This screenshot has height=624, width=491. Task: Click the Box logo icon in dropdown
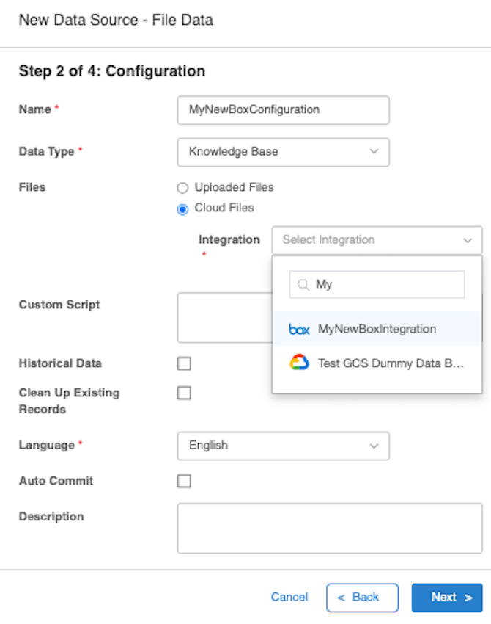299,330
